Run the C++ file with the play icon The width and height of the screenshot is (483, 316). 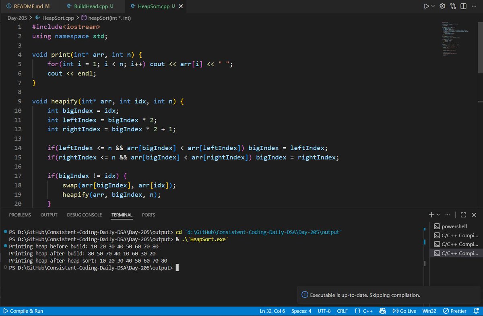pos(426,6)
